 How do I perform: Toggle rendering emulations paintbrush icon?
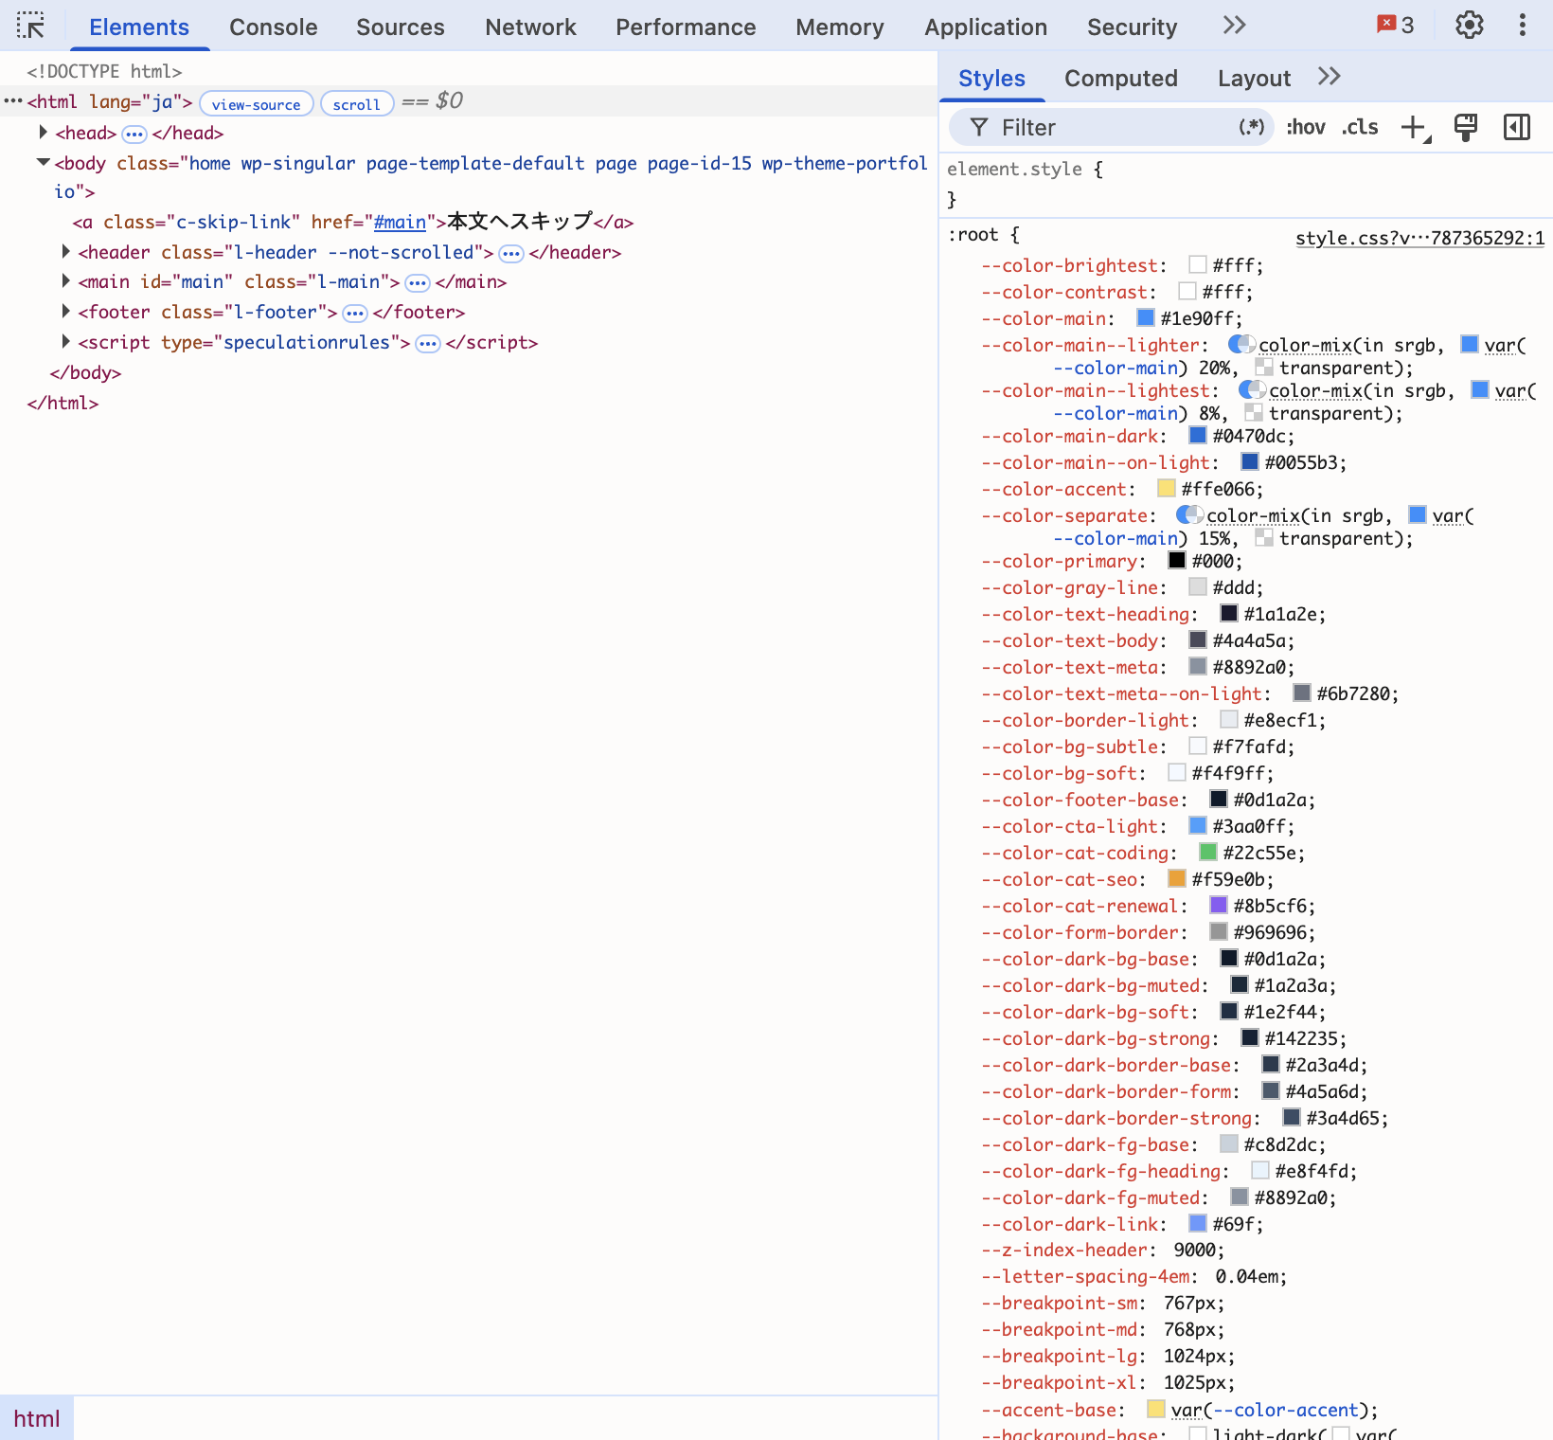point(1466,128)
